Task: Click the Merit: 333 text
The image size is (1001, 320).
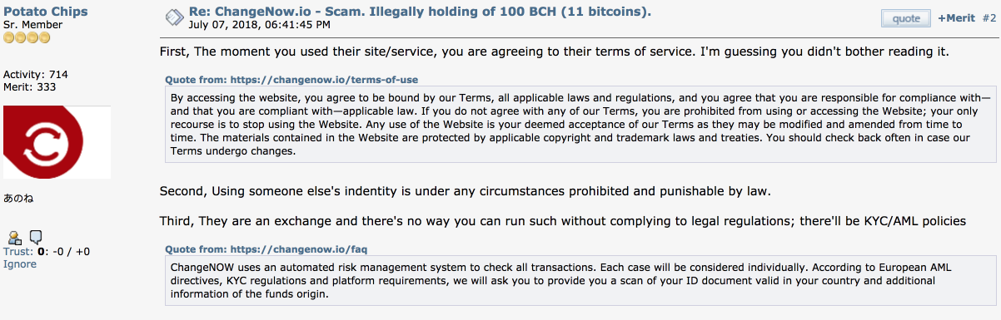Action: tap(29, 86)
